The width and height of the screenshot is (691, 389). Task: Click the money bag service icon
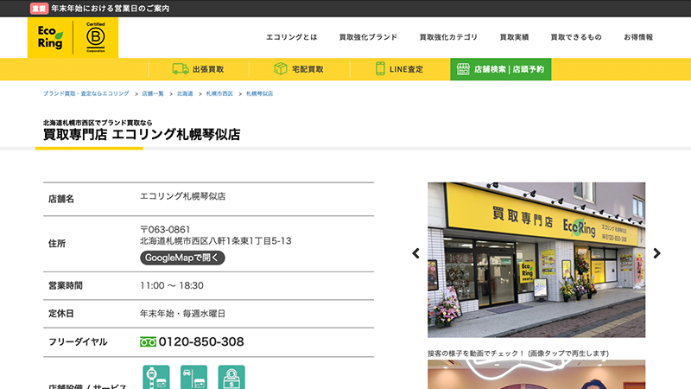pyautogui.click(x=231, y=379)
